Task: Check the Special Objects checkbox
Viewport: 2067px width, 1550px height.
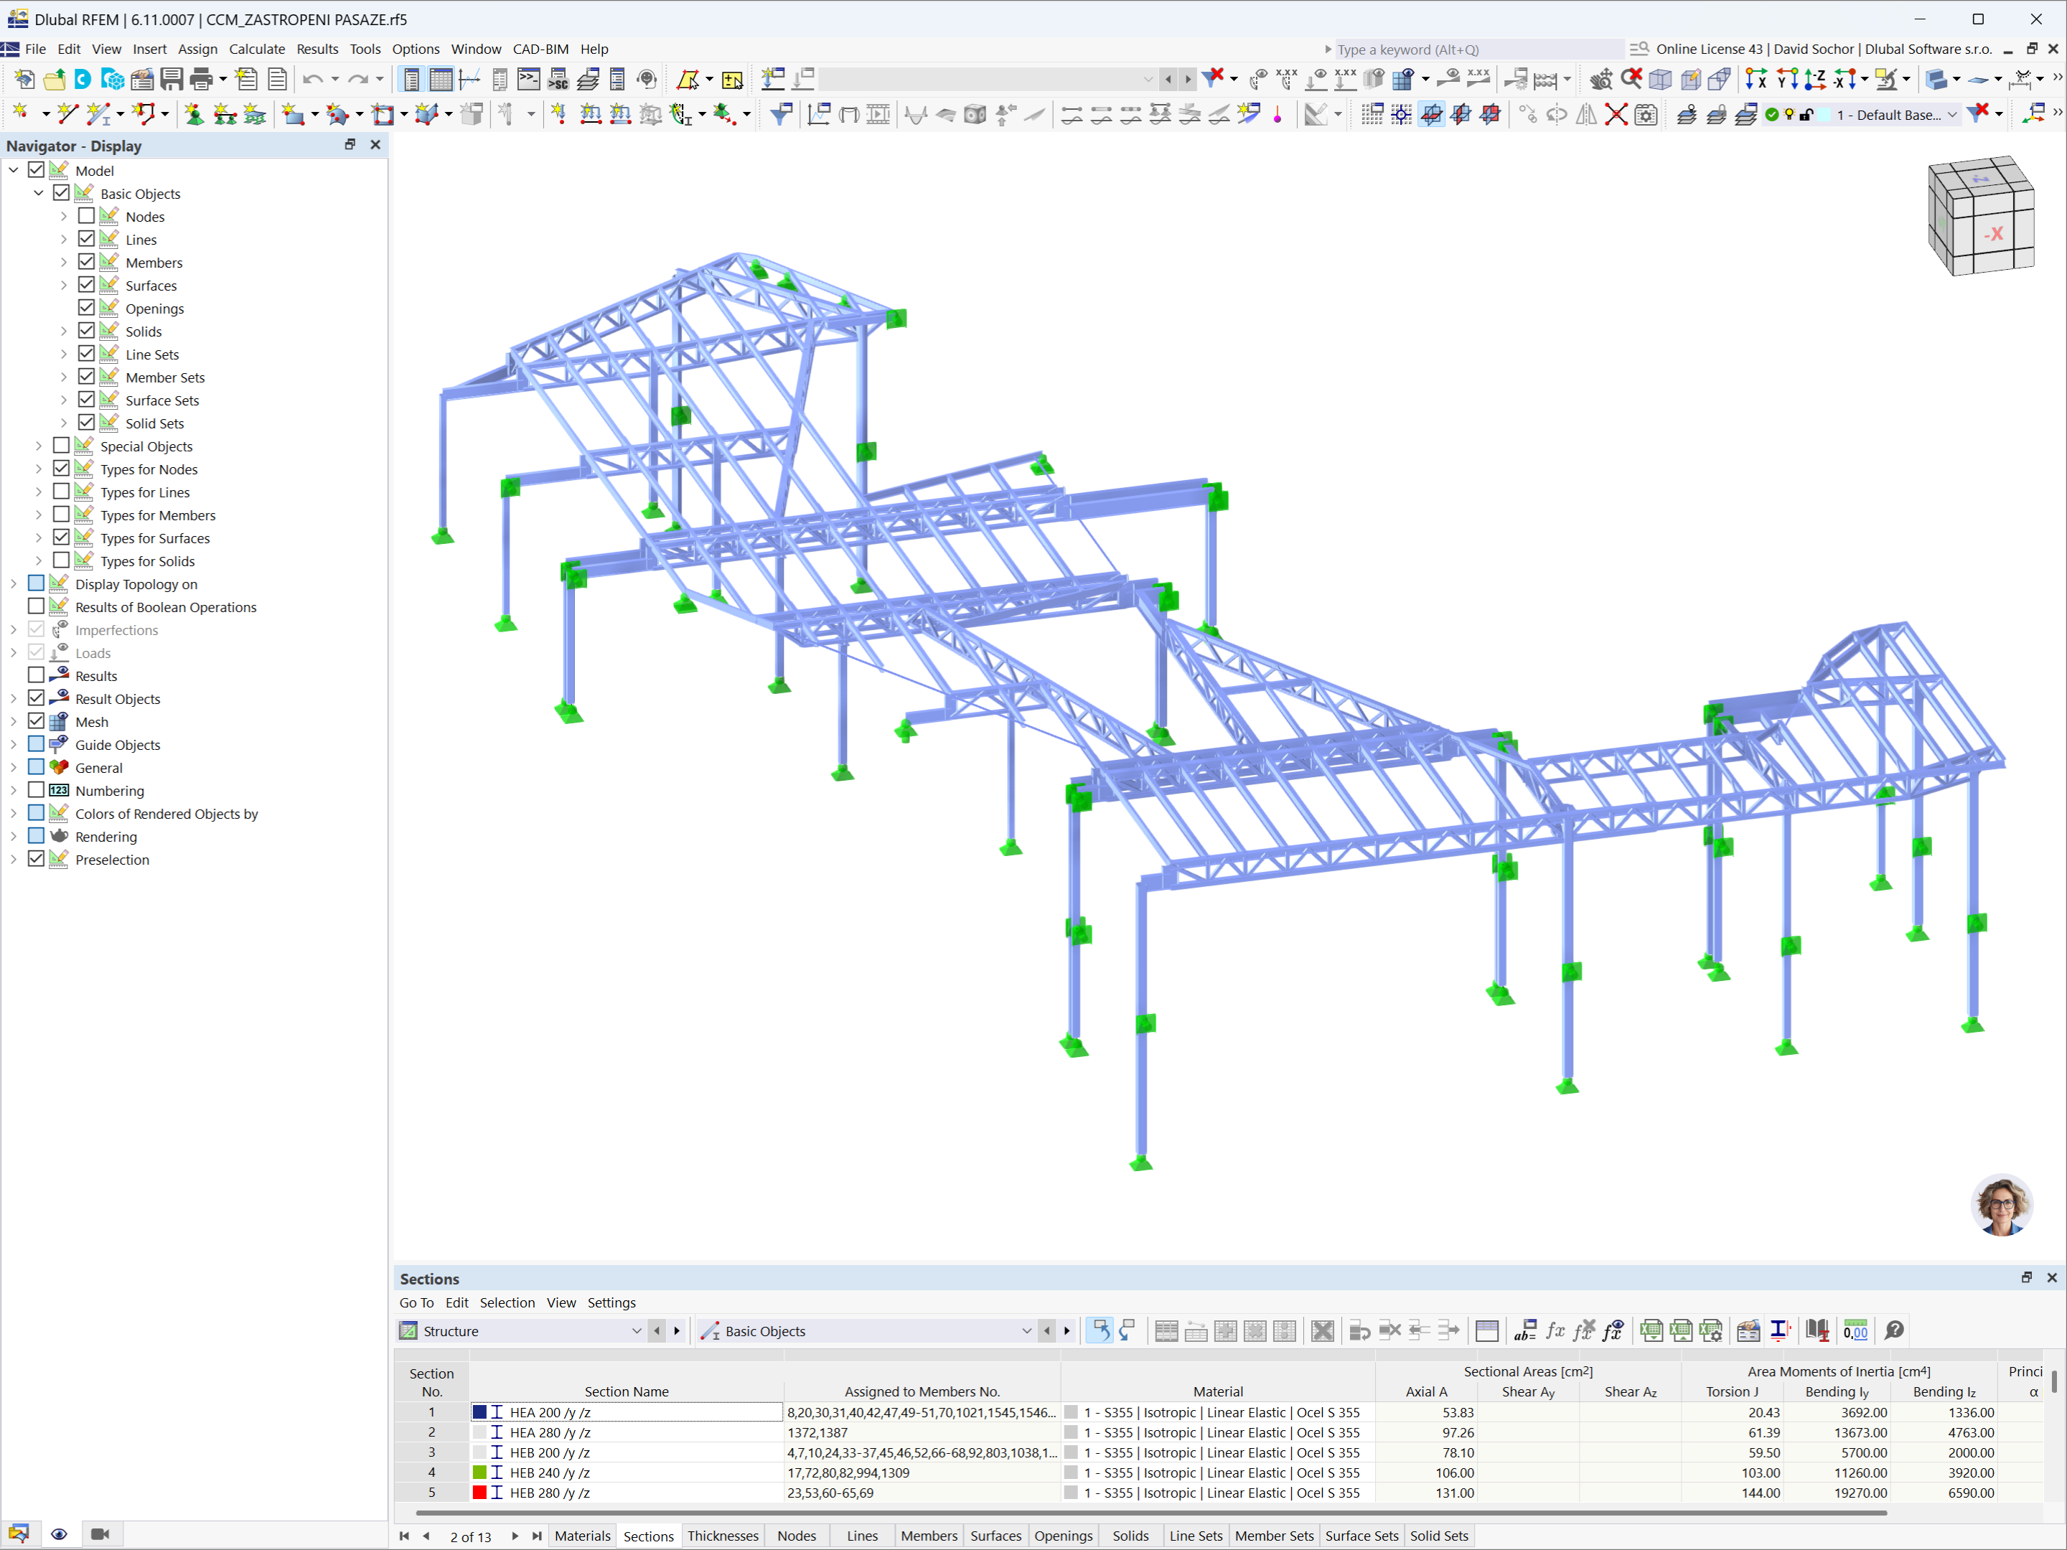Action: (61, 446)
